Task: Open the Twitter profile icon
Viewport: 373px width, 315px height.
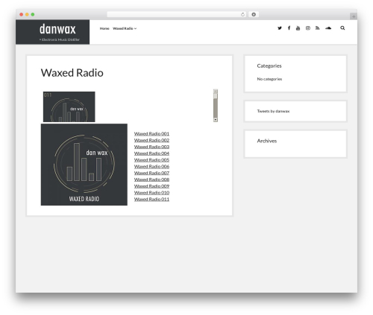Action: click(x=280, y=28)
